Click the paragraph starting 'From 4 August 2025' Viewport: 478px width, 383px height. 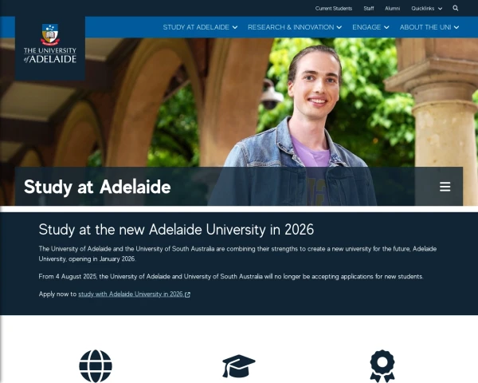click(x=231, y=277)
